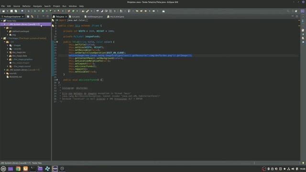Click the Forward navigation arrow in the toolbar
This screenshot has height=172, width=306.
[153, 11]
